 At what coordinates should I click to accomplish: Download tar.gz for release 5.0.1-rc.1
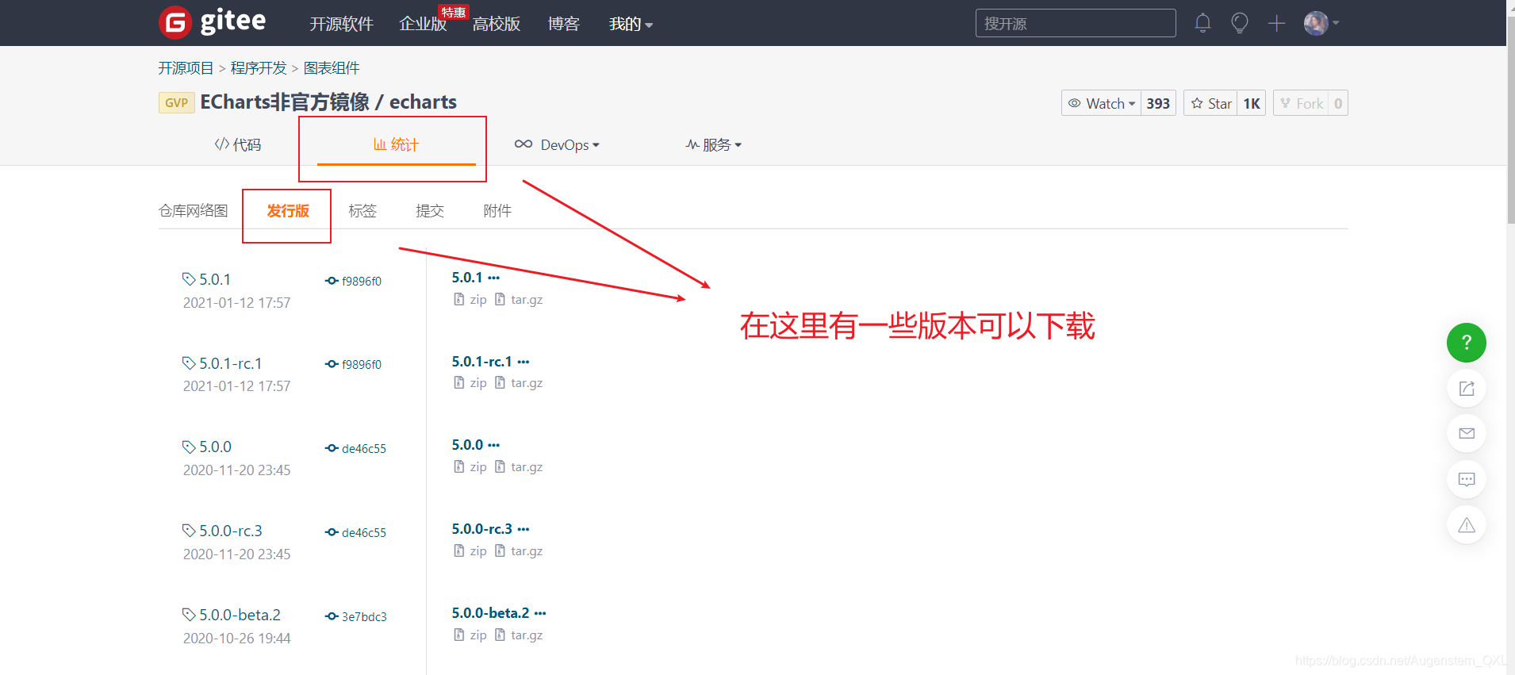click(x=519, y=382)
